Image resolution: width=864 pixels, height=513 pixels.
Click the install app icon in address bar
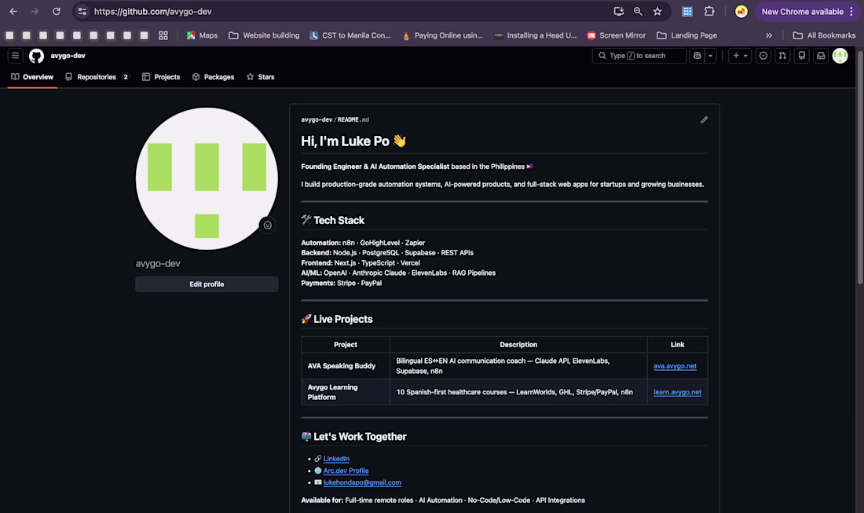[x=618, y=12]
